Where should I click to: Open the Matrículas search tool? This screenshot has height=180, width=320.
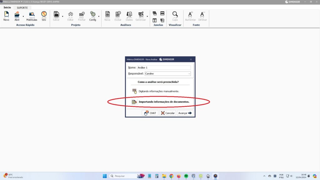pyautogui.click(x=32, y=16)
